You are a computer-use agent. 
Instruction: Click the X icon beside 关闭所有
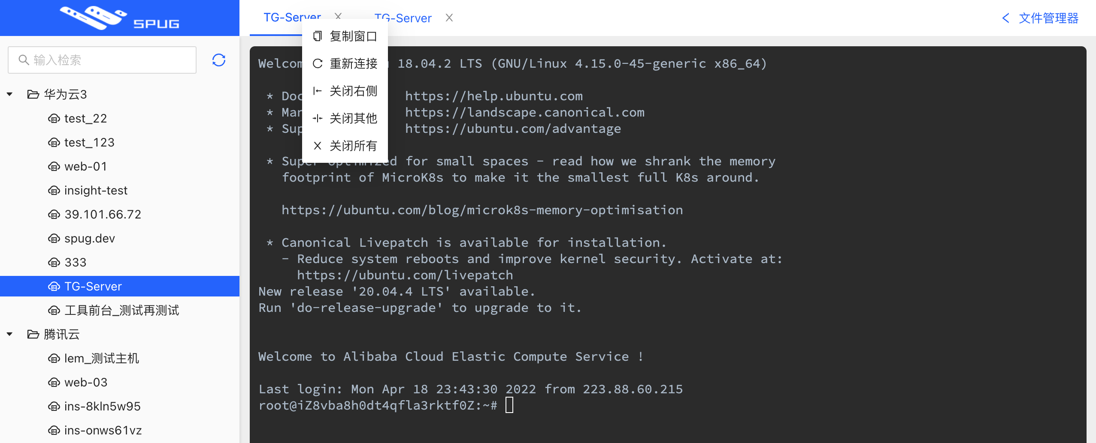[317, 146]
